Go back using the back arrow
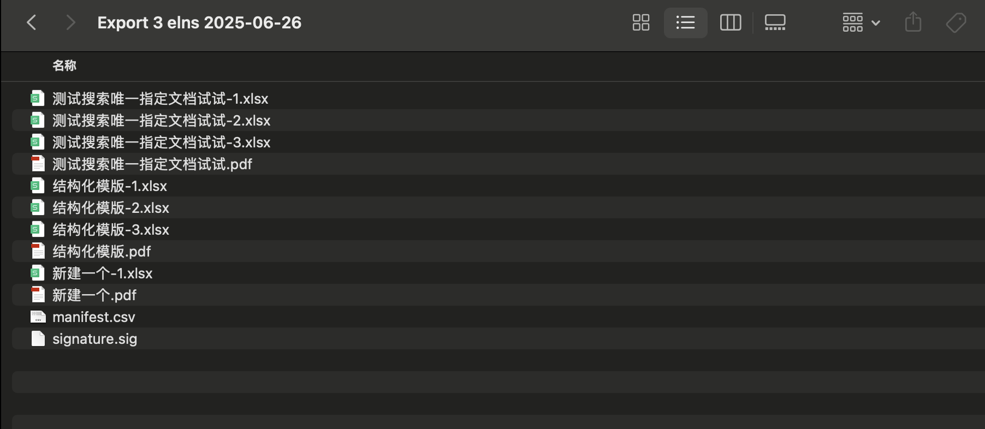Viewport: 985px width, 429px height. pyautogui.click(x=32, y=22)
